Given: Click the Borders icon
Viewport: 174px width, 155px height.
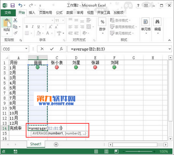Looking at the screenshot, I should 27,33.
